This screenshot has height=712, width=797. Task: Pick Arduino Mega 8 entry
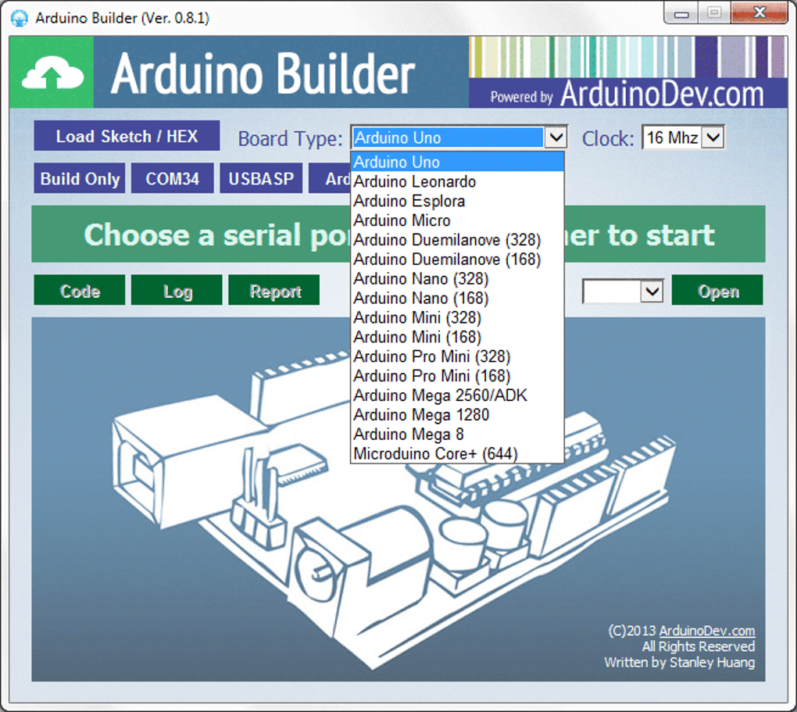tap(457, 434)
